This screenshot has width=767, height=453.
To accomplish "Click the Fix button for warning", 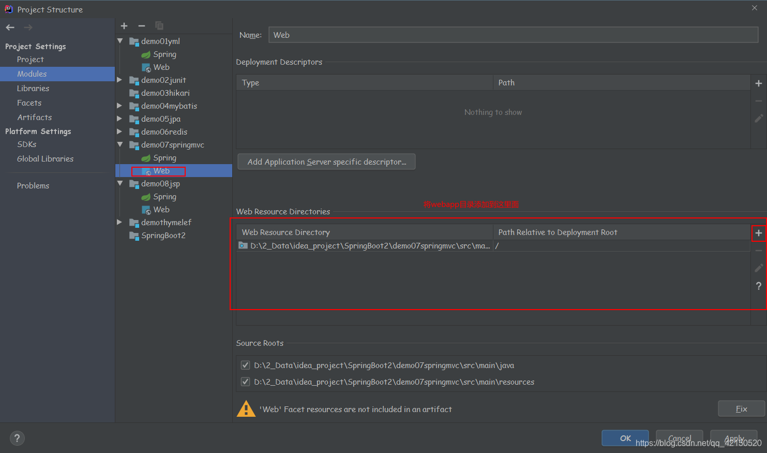I will 741,408.
